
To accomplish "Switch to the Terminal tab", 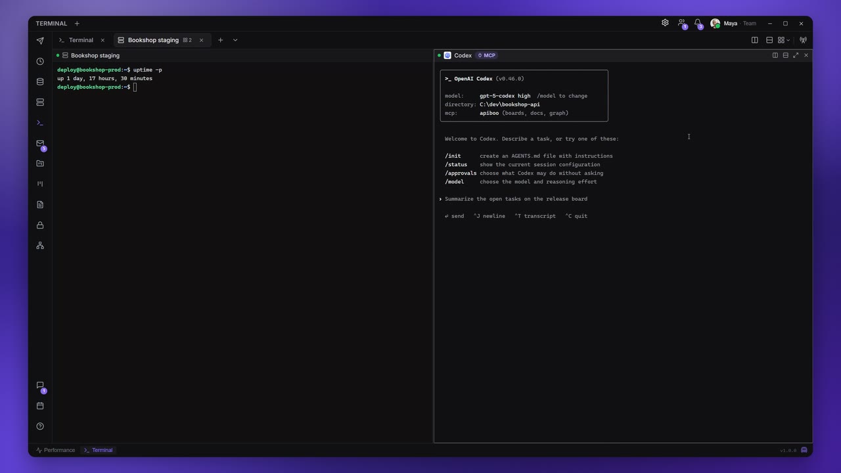I will pos(81,40).
